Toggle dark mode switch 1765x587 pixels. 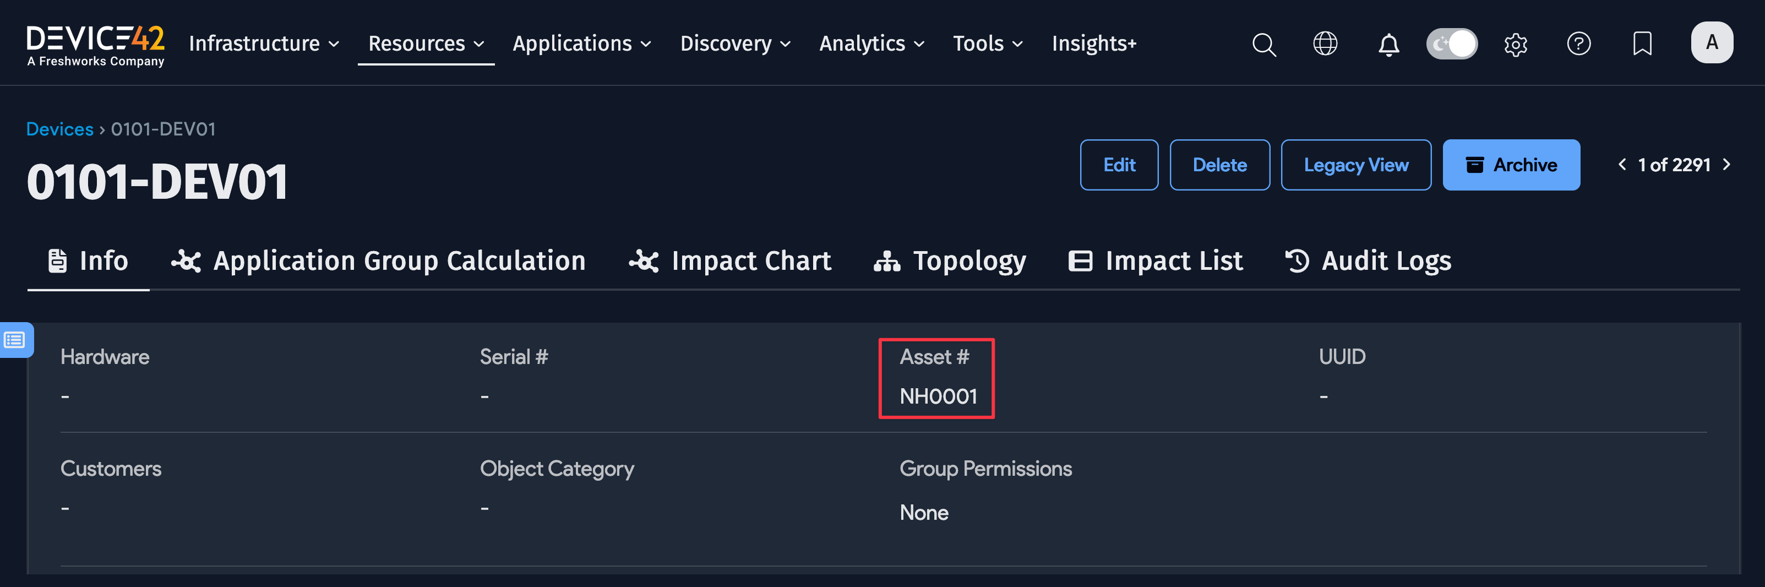click(x=1452, y=43)
